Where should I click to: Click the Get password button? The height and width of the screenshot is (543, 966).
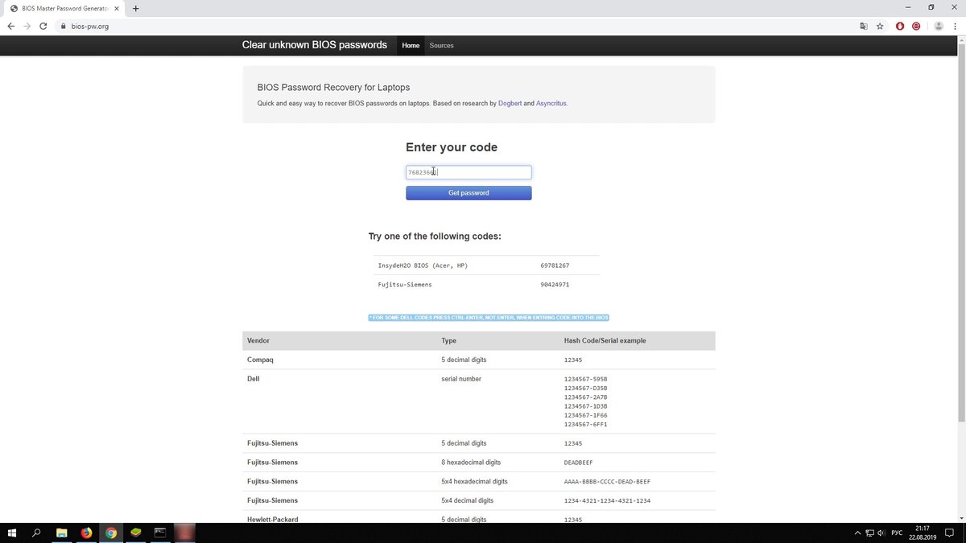tap(469, 193)
